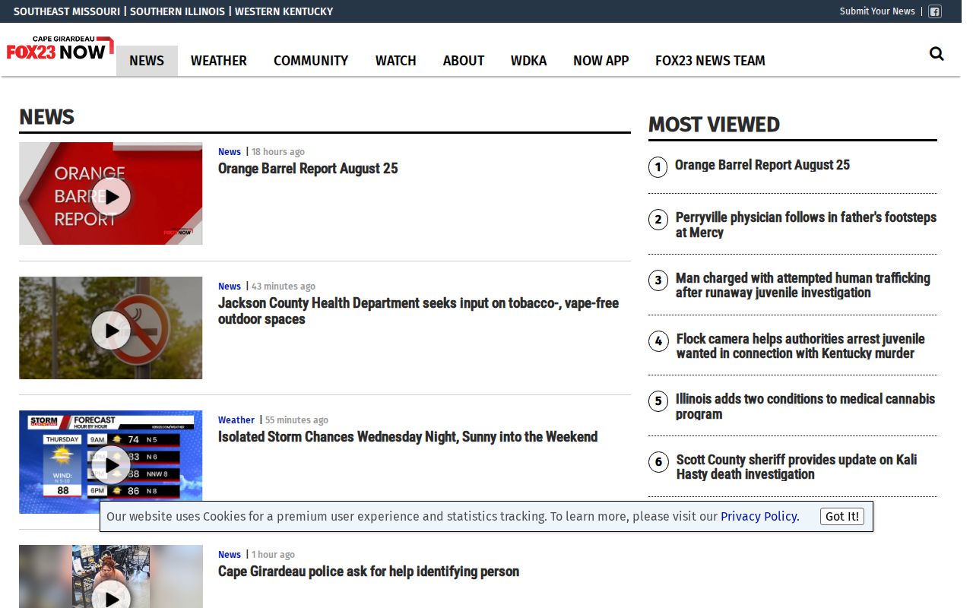This screenshot has width=973, height=608.
Task: Open Isolated Storm Chances headline
Action: pyautogui.click(x=407, y=437)
